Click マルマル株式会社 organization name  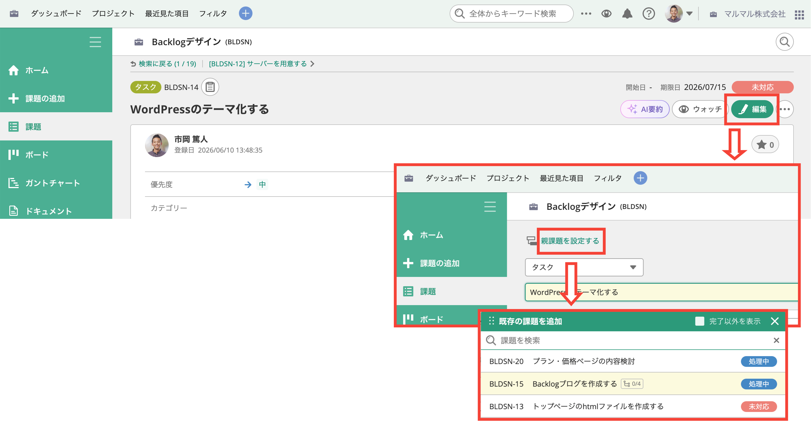755,14
